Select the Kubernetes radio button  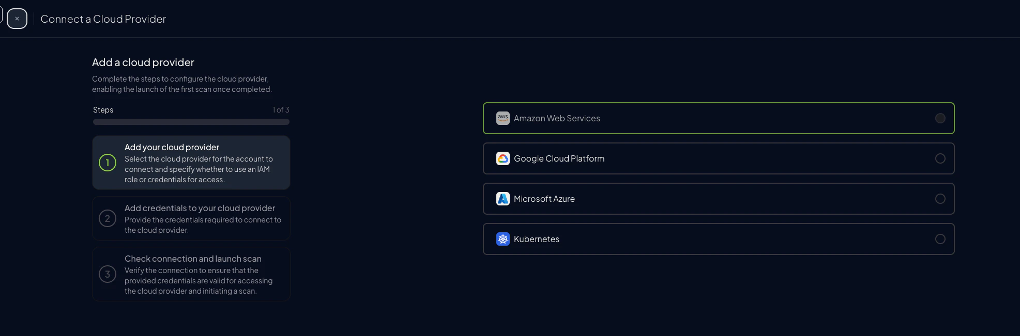940,239
